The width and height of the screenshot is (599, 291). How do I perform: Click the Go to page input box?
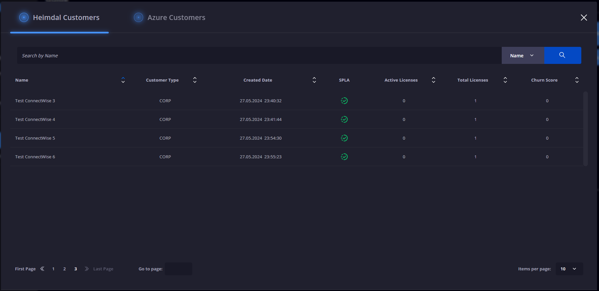(x=178, y=269)
